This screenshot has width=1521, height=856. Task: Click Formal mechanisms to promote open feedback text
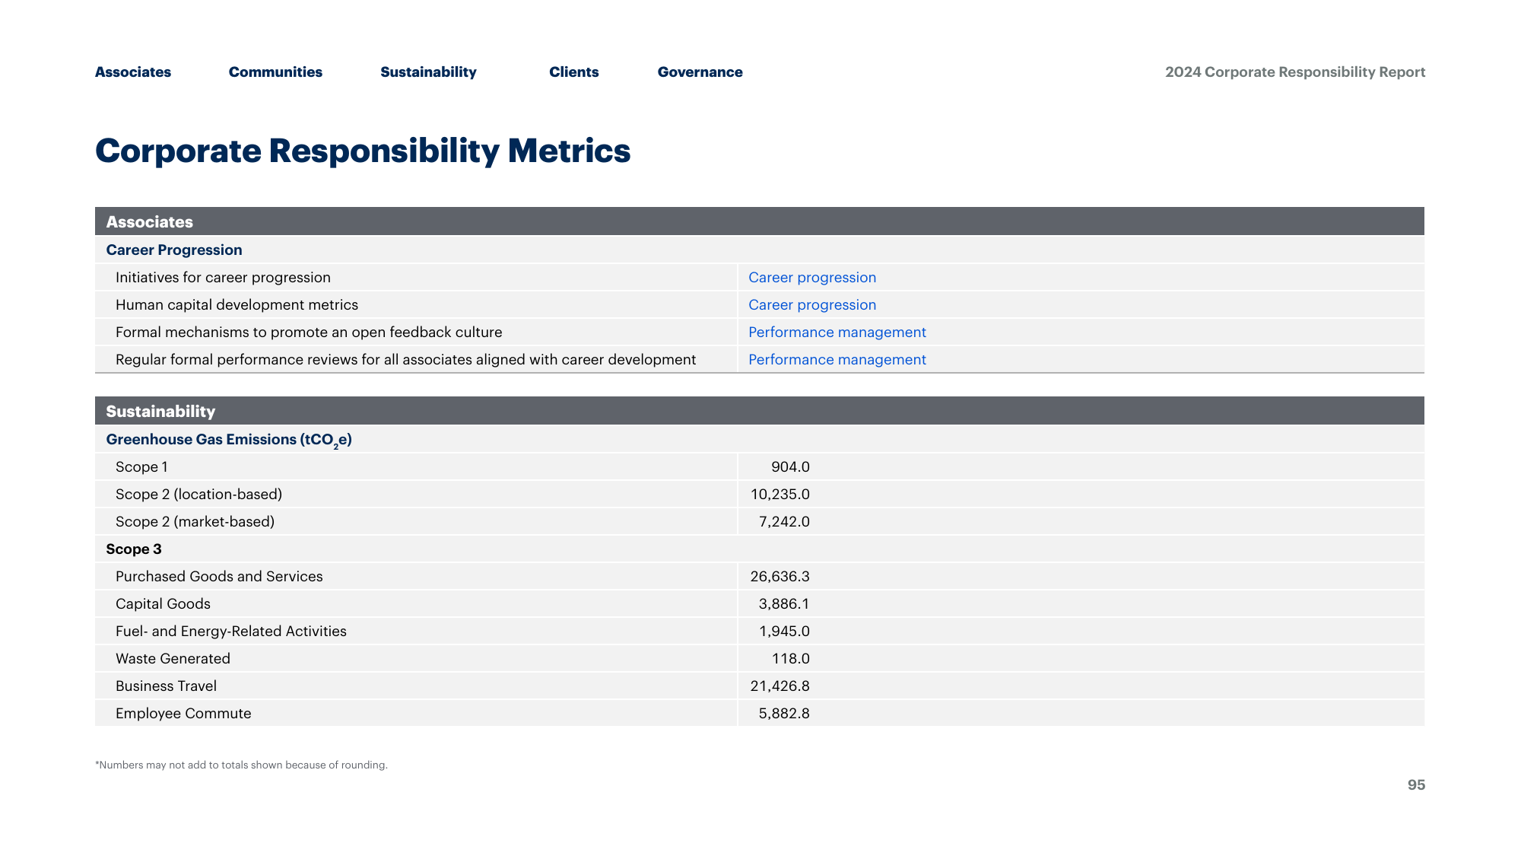click(309, 333)
